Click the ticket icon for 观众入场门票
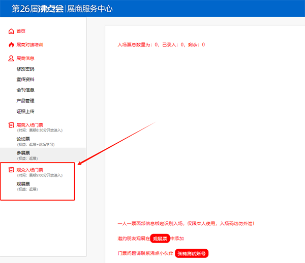305x263 pixels. [11, 170]
